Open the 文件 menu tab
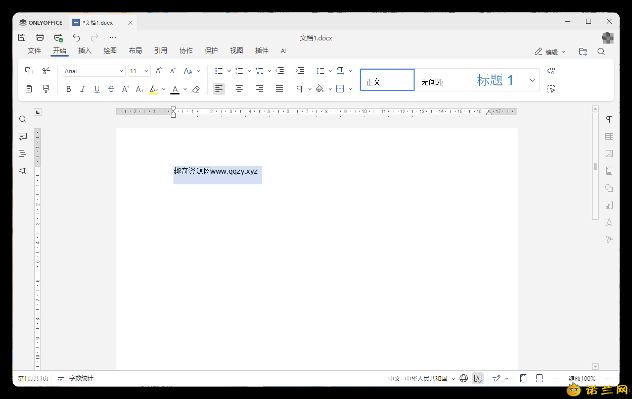 pyautogui.click(x=34, y=51)
